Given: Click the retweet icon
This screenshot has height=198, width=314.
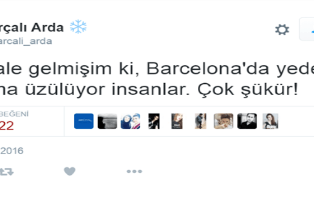Looking at the screenshot, I should point(7,172).
